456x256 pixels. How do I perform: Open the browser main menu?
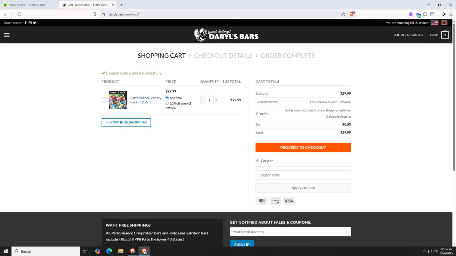point(451,14)
